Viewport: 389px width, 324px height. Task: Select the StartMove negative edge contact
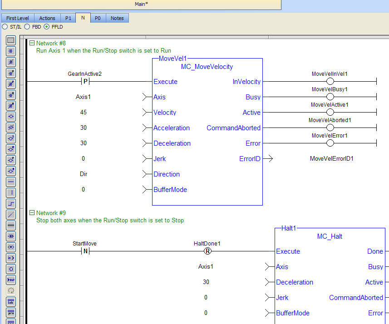point(85,251)
